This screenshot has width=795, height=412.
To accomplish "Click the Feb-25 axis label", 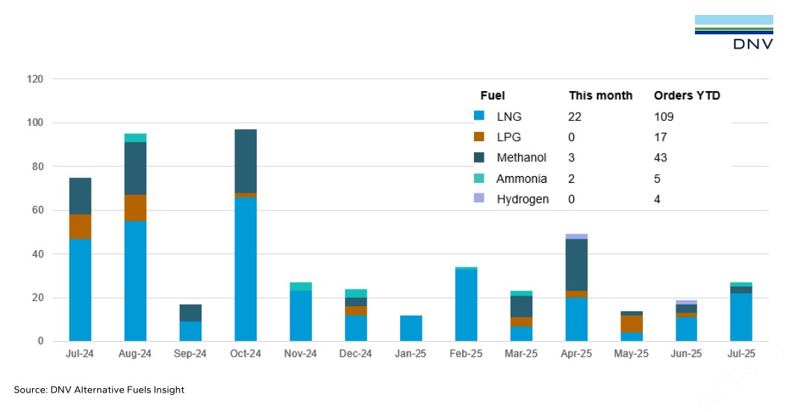I will (x=466, y=354).
